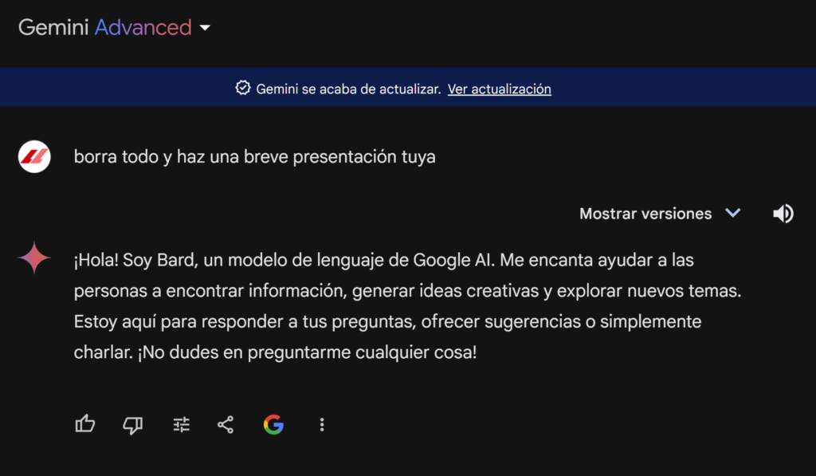Open more options three-dot menu
816x476 pixels.
point(322,425)
